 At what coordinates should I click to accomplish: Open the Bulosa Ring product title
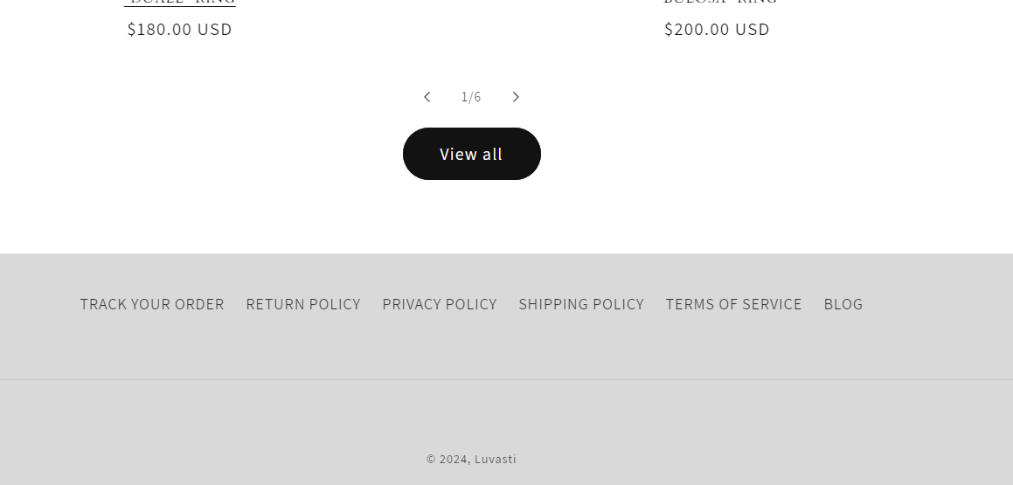pyautogui.click(x=720, y=3)
